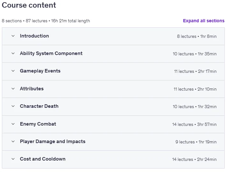The height and width of the screenshot is (172, 226).
Task: Expand the Introduction section chevron
Action: point(13,36)
